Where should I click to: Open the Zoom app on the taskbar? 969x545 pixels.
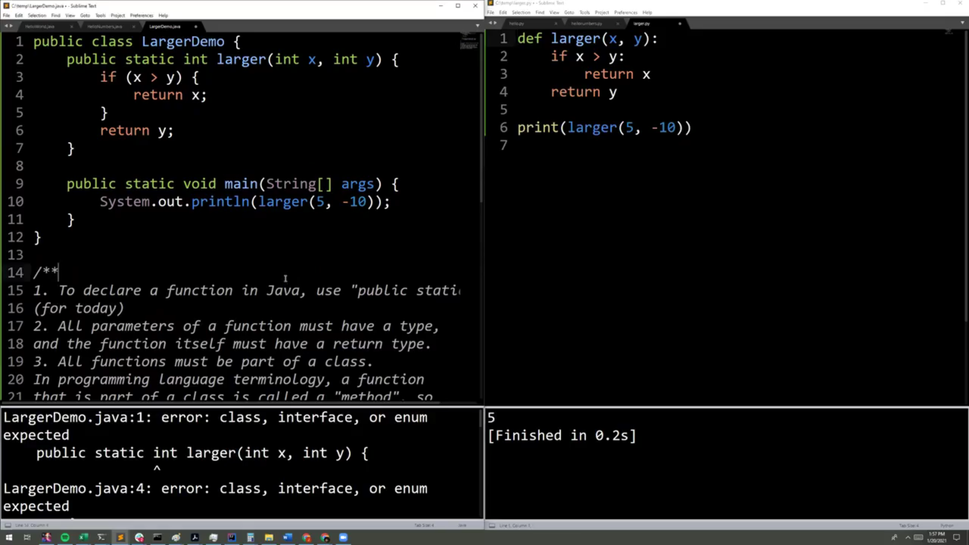pos(343,537)
